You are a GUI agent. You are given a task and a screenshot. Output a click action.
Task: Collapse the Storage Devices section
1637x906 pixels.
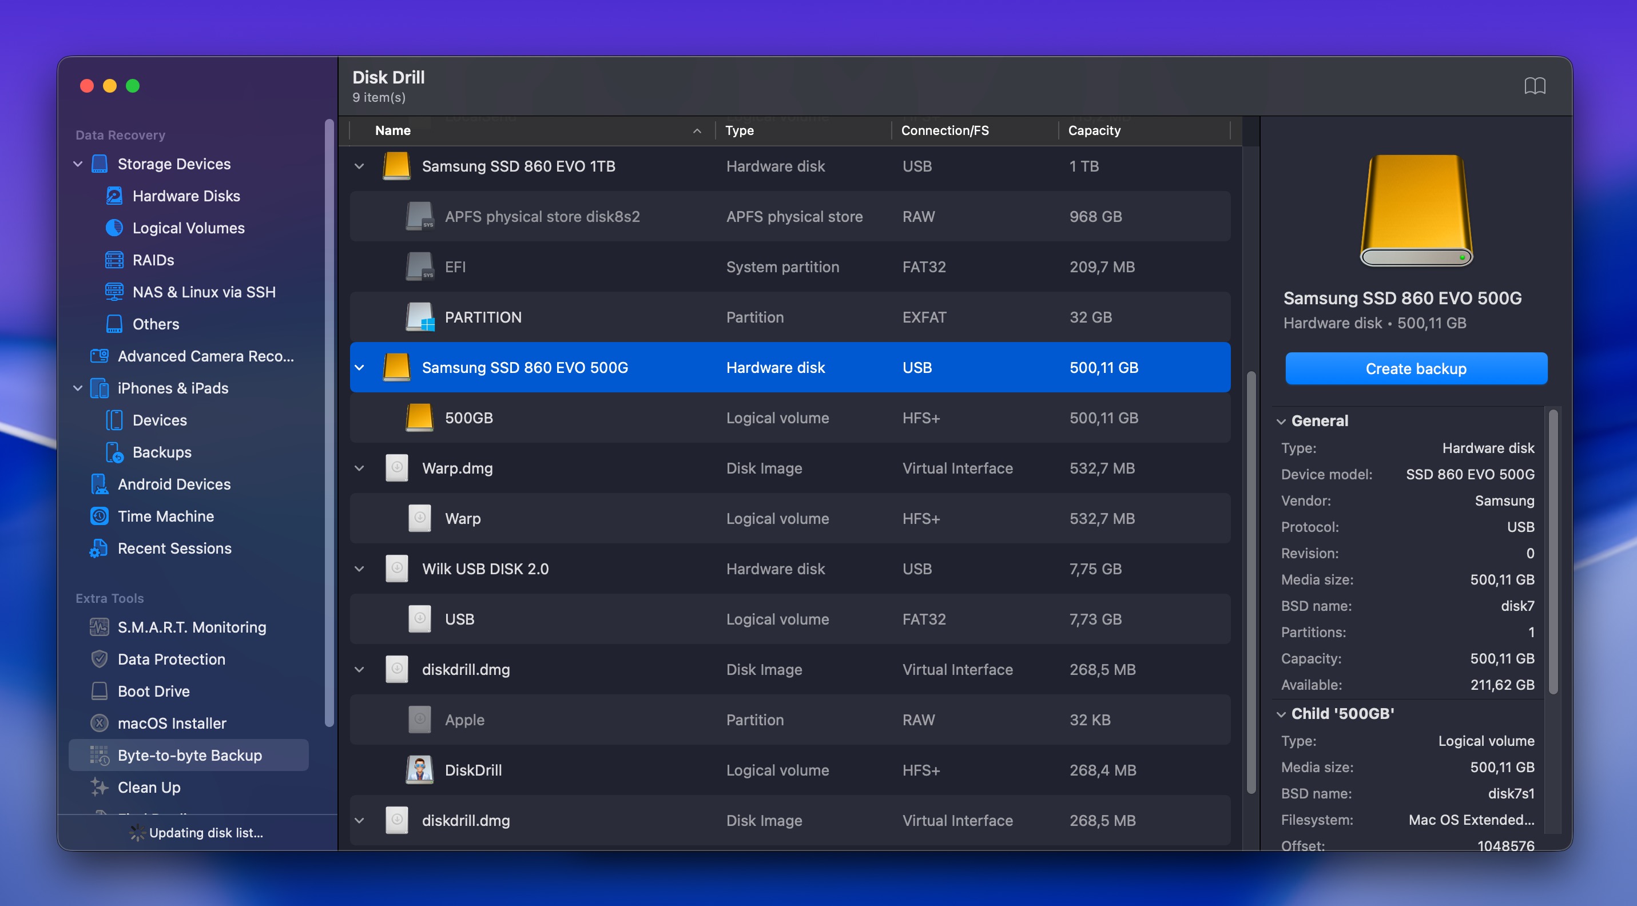coord(78,163)
